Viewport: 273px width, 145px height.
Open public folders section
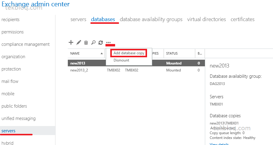click(x=14, y=106)
